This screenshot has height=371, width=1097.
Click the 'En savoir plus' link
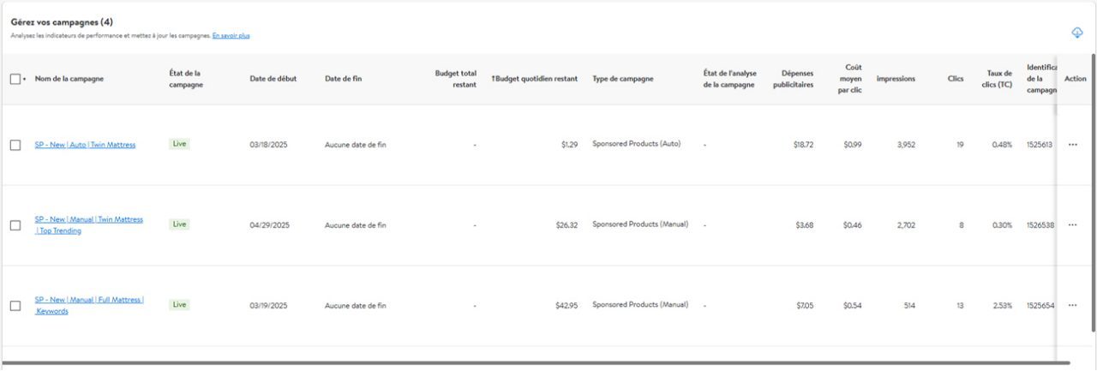[231, 36]
